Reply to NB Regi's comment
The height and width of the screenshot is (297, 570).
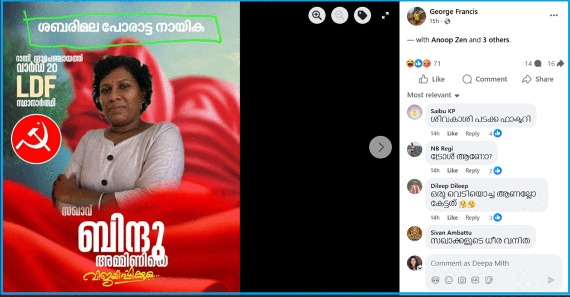473,170
